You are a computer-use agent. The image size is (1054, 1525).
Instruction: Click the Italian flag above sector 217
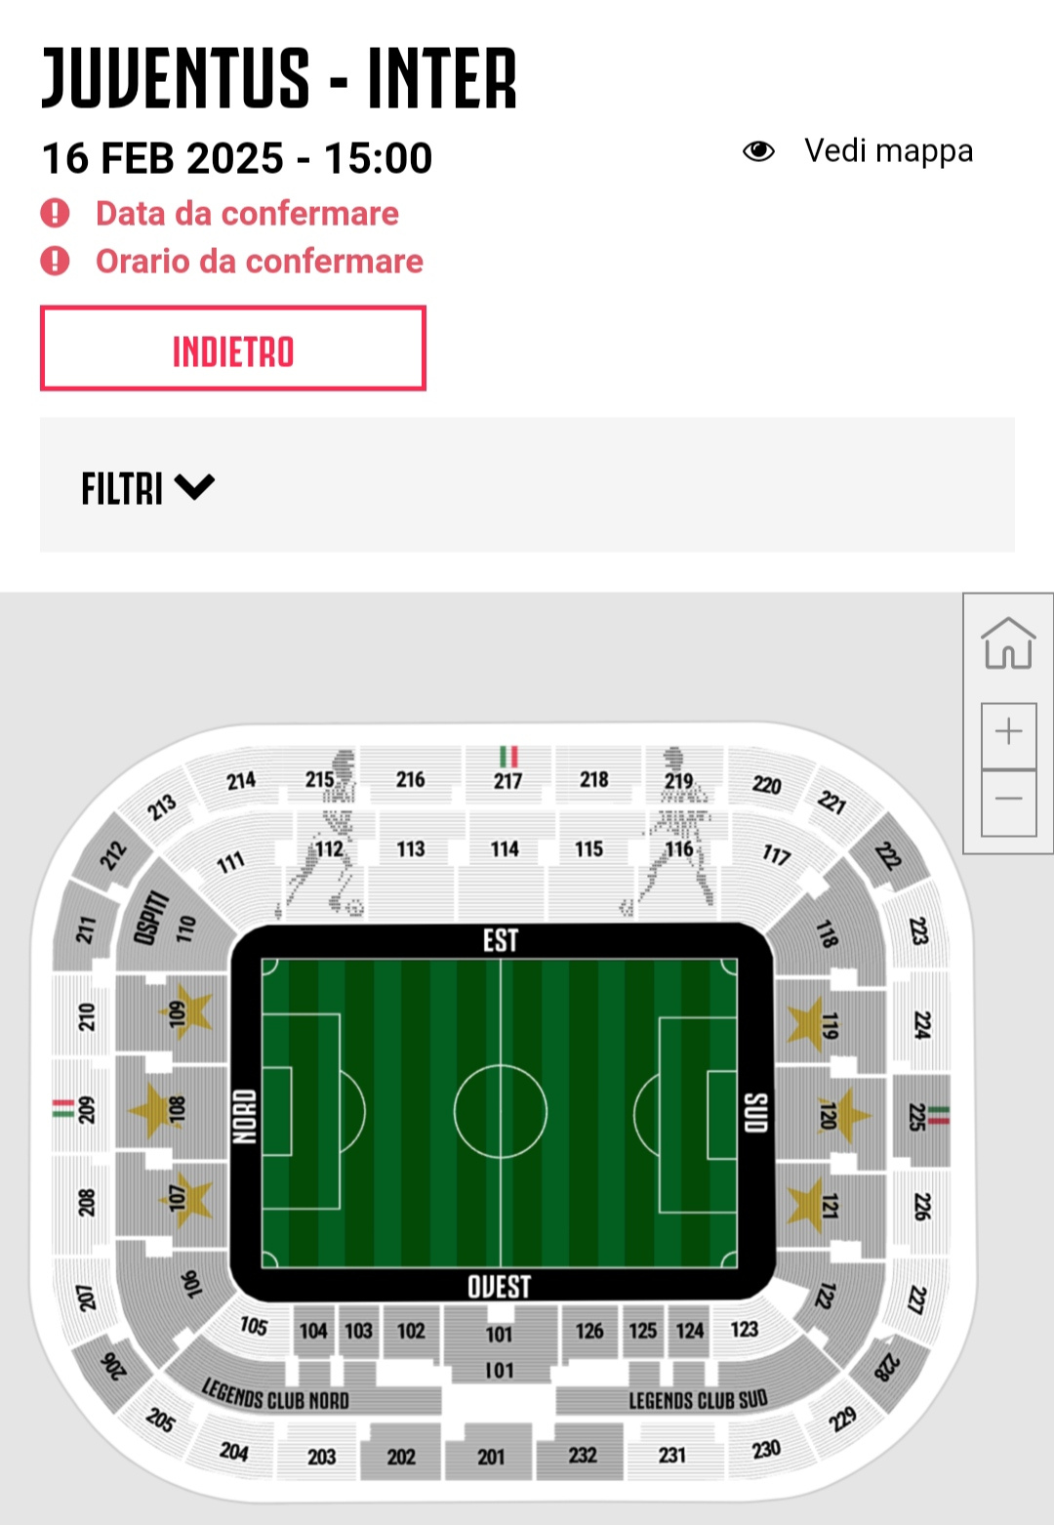(508, 757)
